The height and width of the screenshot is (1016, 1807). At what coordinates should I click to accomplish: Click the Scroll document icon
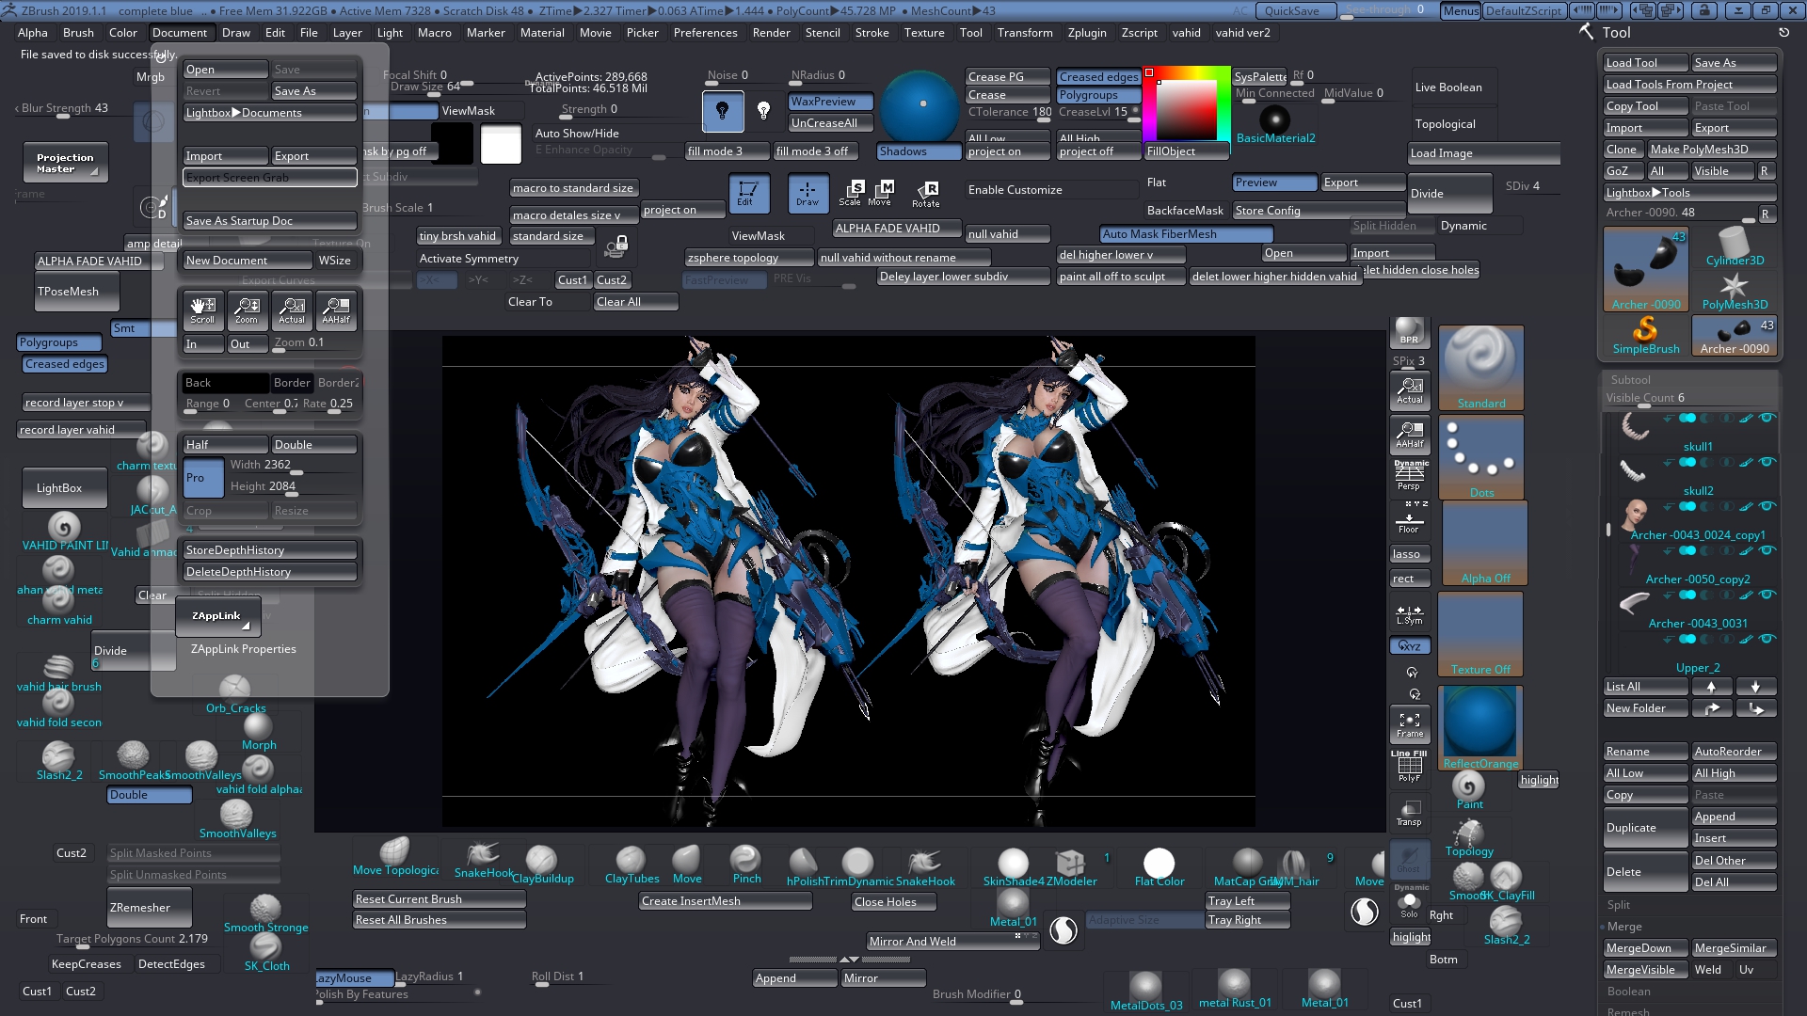202,310
